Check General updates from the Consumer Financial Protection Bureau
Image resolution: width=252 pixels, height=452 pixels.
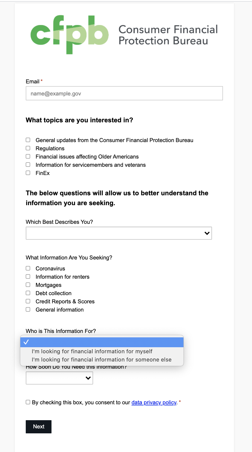tap(28, 140)
